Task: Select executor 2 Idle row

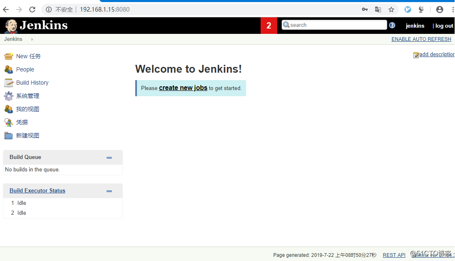Action: click(x=63, y=213)
